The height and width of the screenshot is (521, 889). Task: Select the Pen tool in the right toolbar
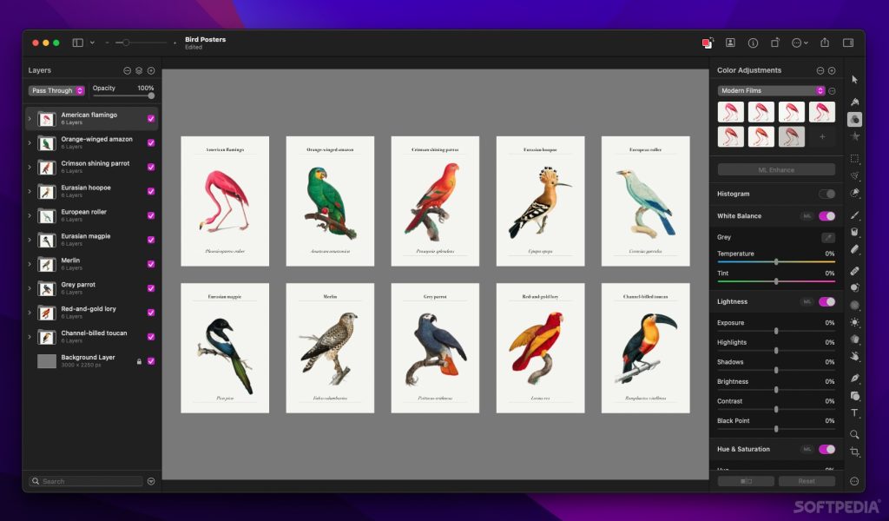855,378
